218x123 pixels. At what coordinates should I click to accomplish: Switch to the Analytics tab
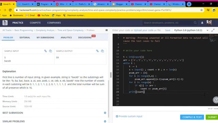(x=66, y=38)
